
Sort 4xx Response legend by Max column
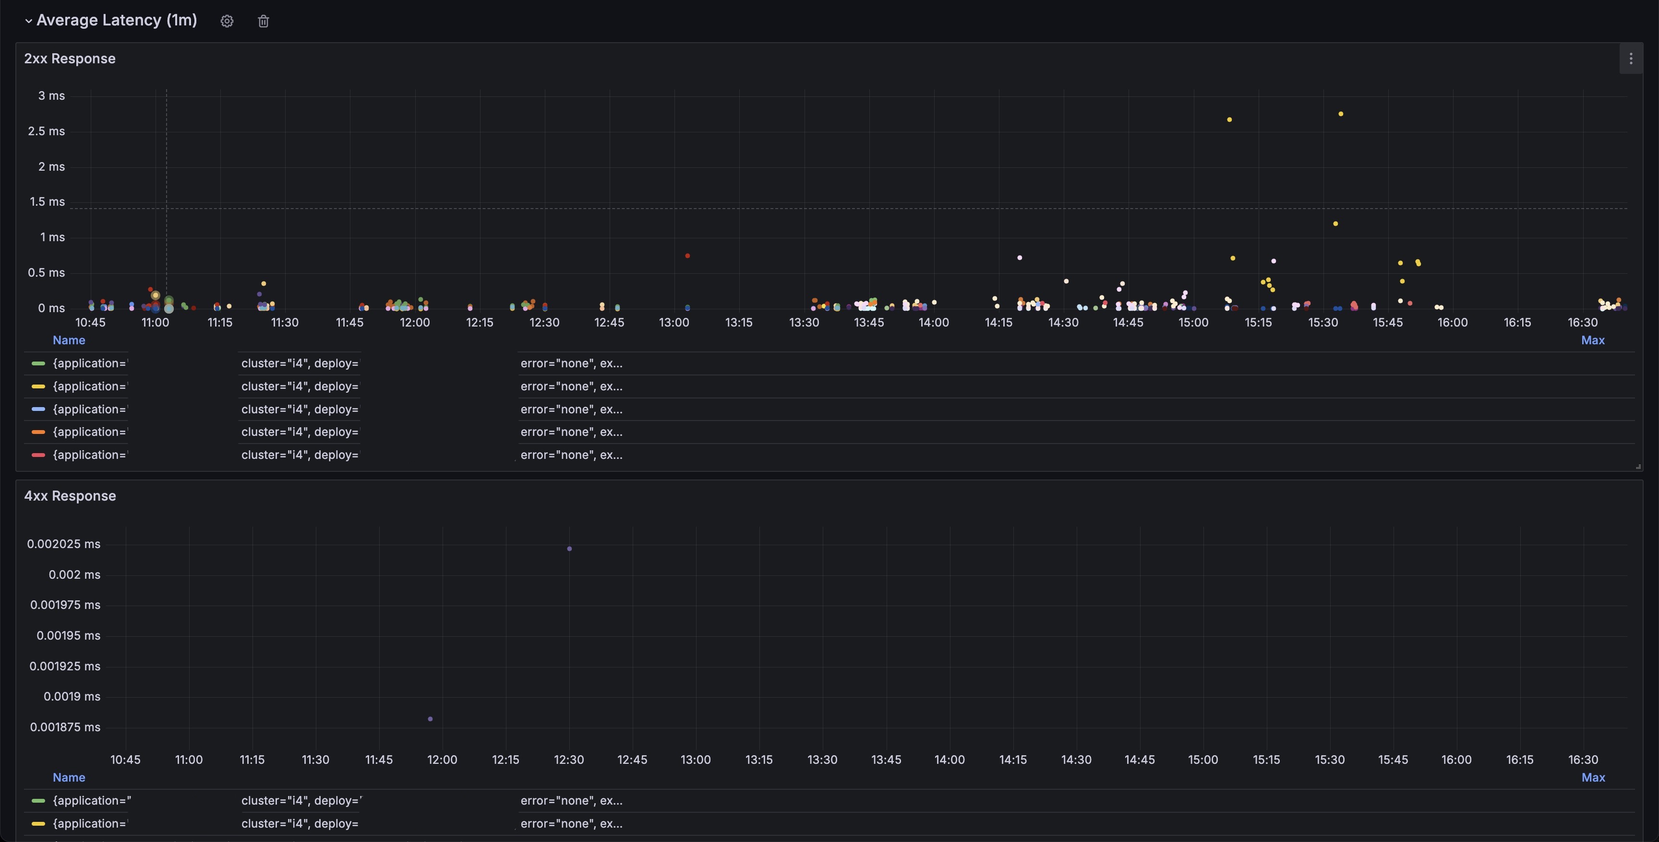pos(1593,778)
